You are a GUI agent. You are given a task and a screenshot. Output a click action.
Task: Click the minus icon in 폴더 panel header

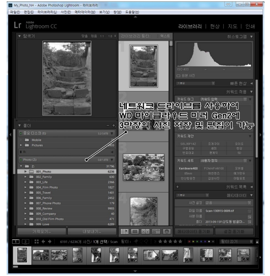point(108,126)
